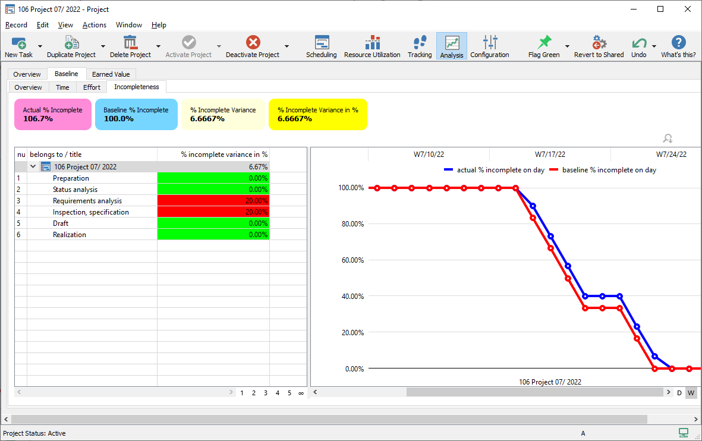This screenshot has height=441, width=702.
Task: Click Revert to Shared icon
Action: [x=599, y=43]
